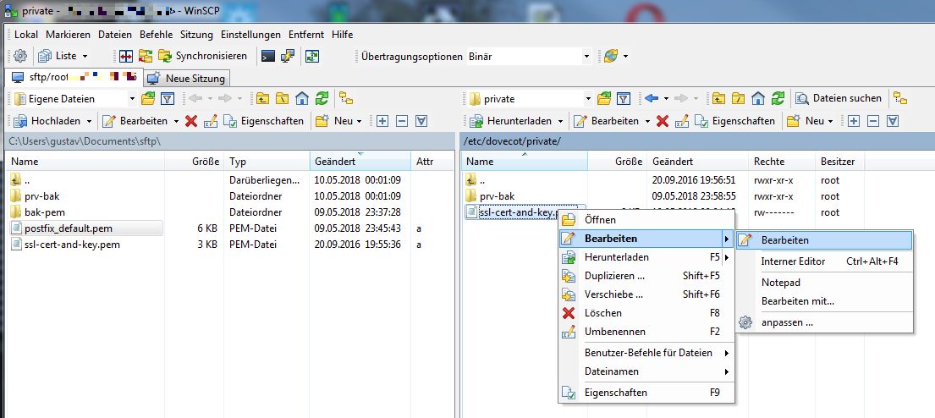
Task: Open session in PuTTY icon
Action: click(288, 56)
